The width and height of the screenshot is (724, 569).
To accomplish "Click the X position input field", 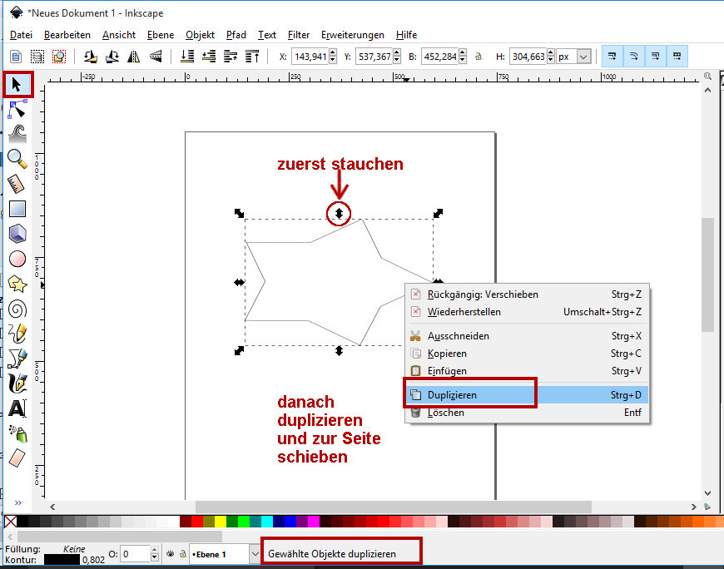I will pyautogui.click(x=314, y=57).
